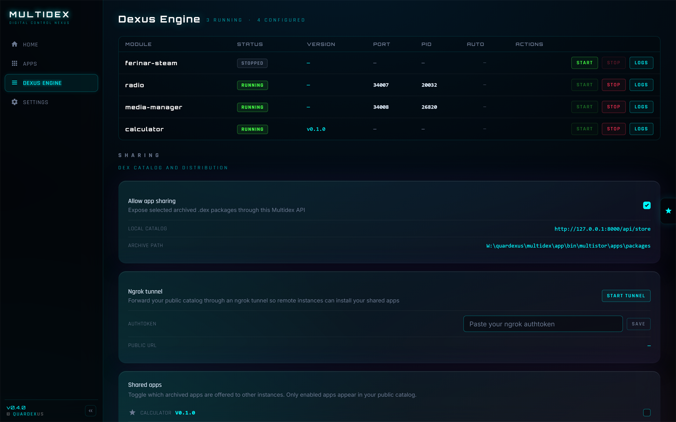Click the calculator version v0.1.0 cell
The width and height of the screenshot is (676, 422).
tap(316, 129)
